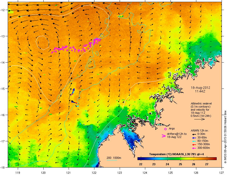Click the magenta Argo circle marker in legend
This screenshot has height=175, width=227.
tap(165, 129)
